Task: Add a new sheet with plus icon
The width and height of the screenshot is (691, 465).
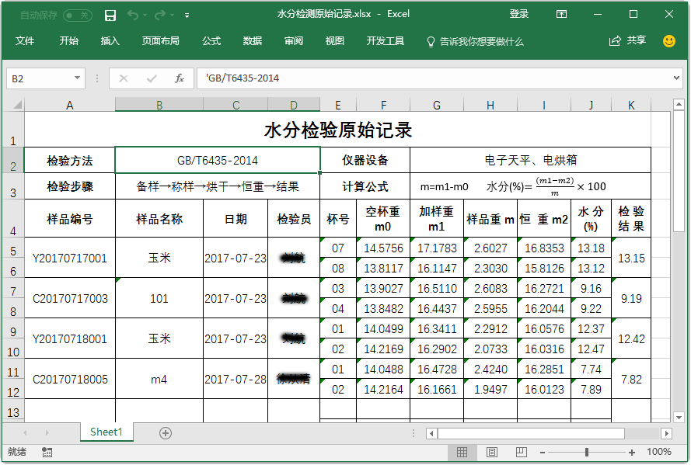Action: pyautogui.click(x=166, y=433)
